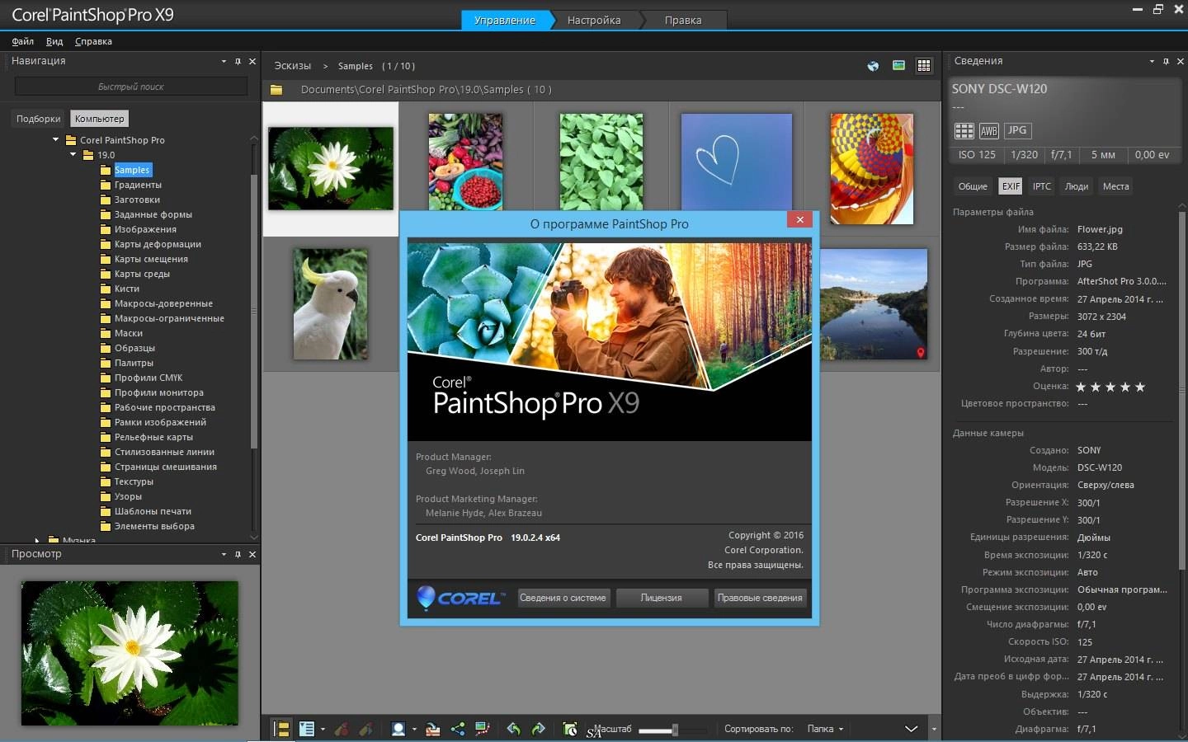
Task: Switch to the Подборки tab
Action: coord(38,119)
